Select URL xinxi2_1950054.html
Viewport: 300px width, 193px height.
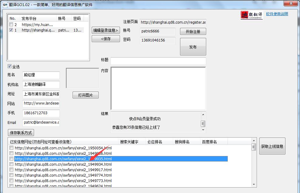[x=63, y=148]
